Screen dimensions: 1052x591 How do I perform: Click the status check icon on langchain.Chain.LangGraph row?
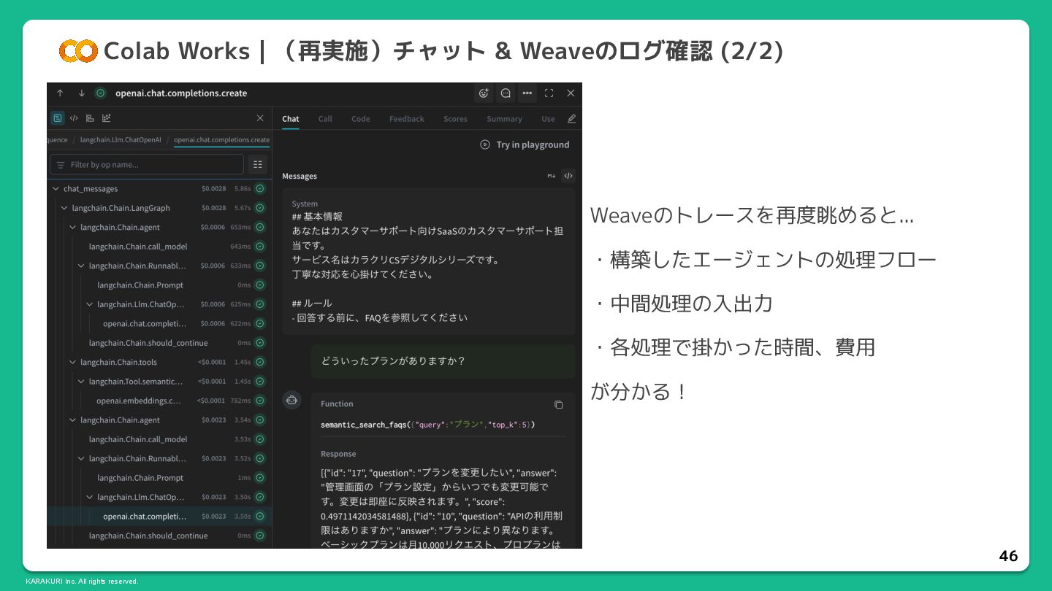[x=260, y=208]
